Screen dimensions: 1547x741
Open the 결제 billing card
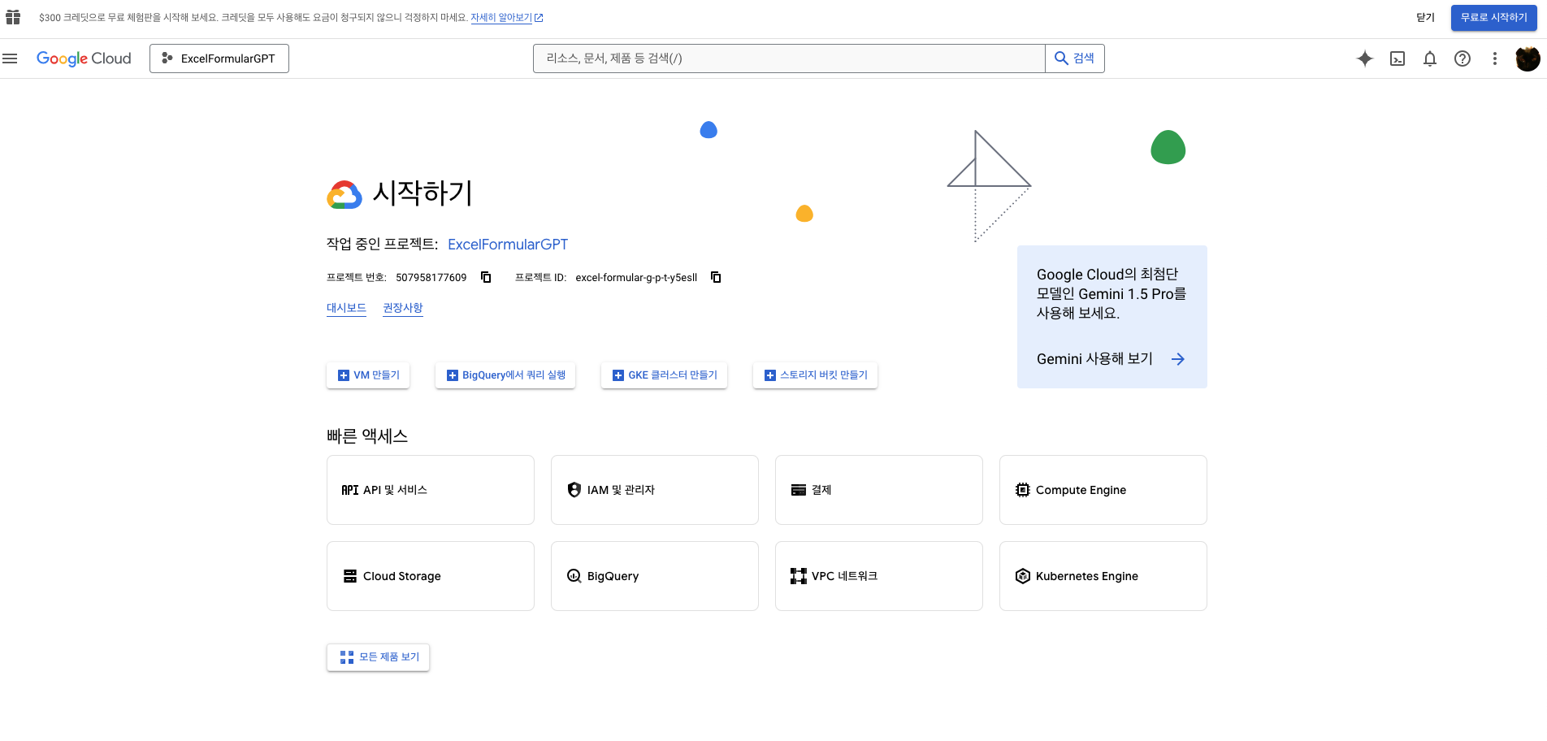tap(879, 490)
